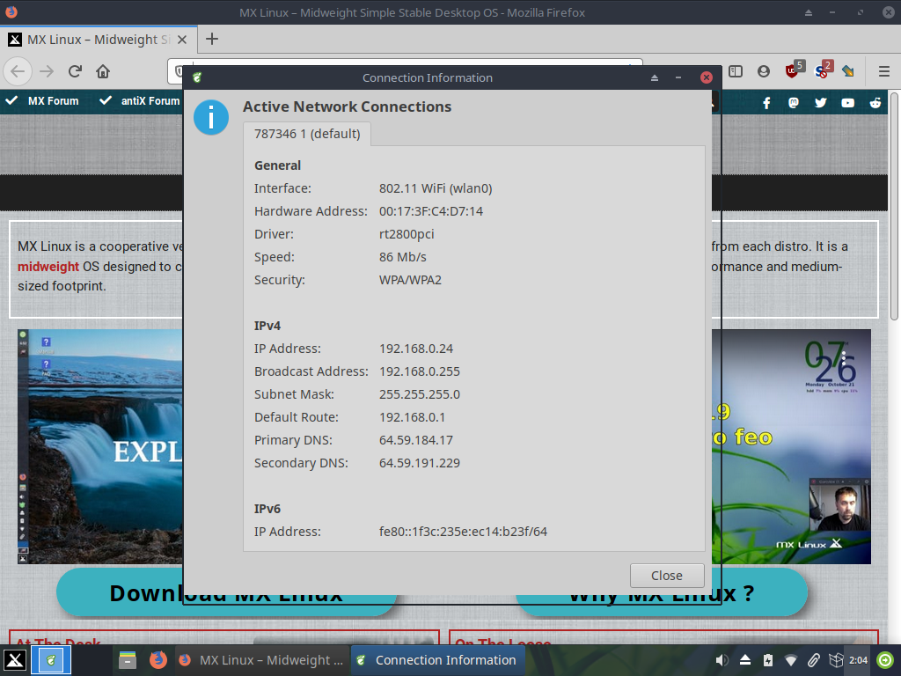Click the security value WPA/WPA2
The height and width of the screenshot is (676, 901).
[410, 280]
